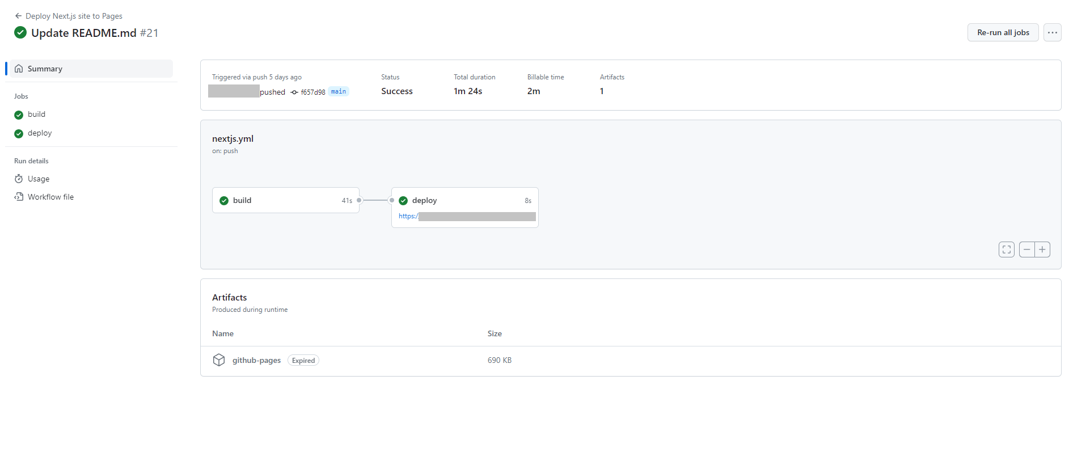Open the three-dot options menu
Image resolution: width=1090 pixels, height=461 pixels.
[x=1052, y=32]
